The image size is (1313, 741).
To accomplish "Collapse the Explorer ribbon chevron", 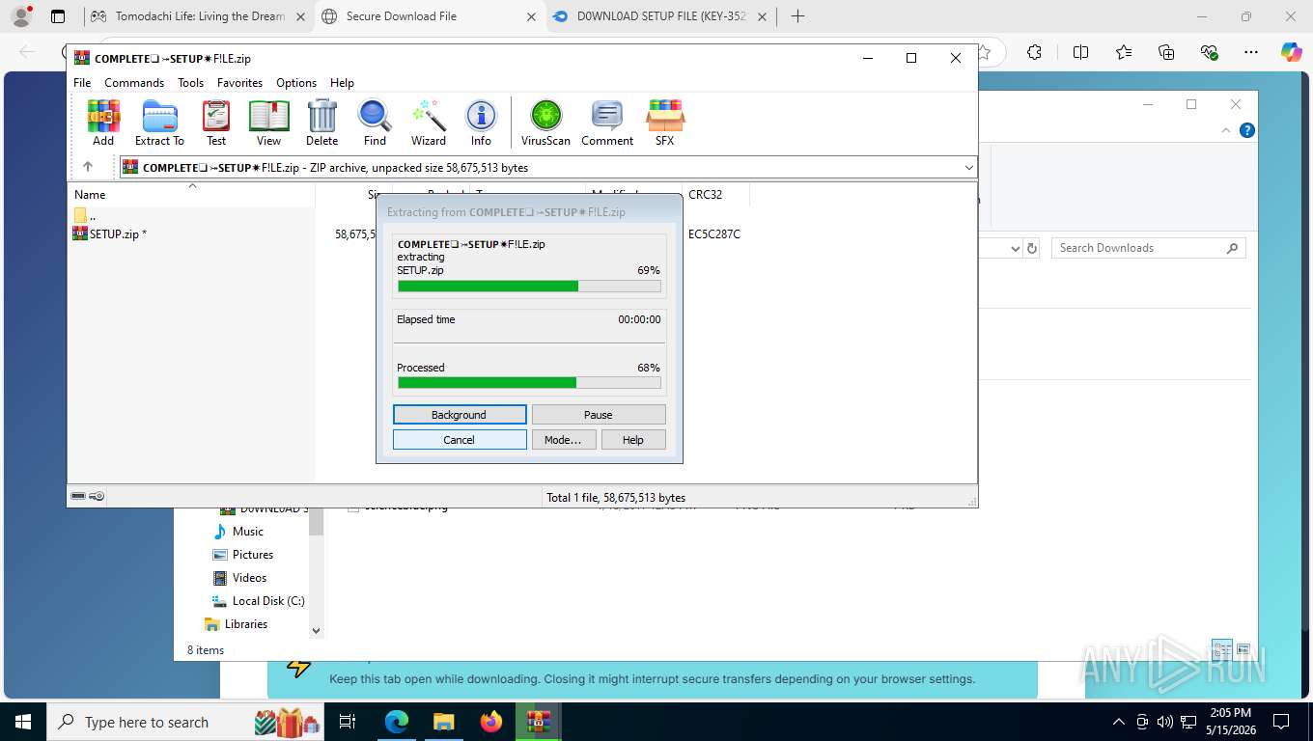I will click(1227, 130).
